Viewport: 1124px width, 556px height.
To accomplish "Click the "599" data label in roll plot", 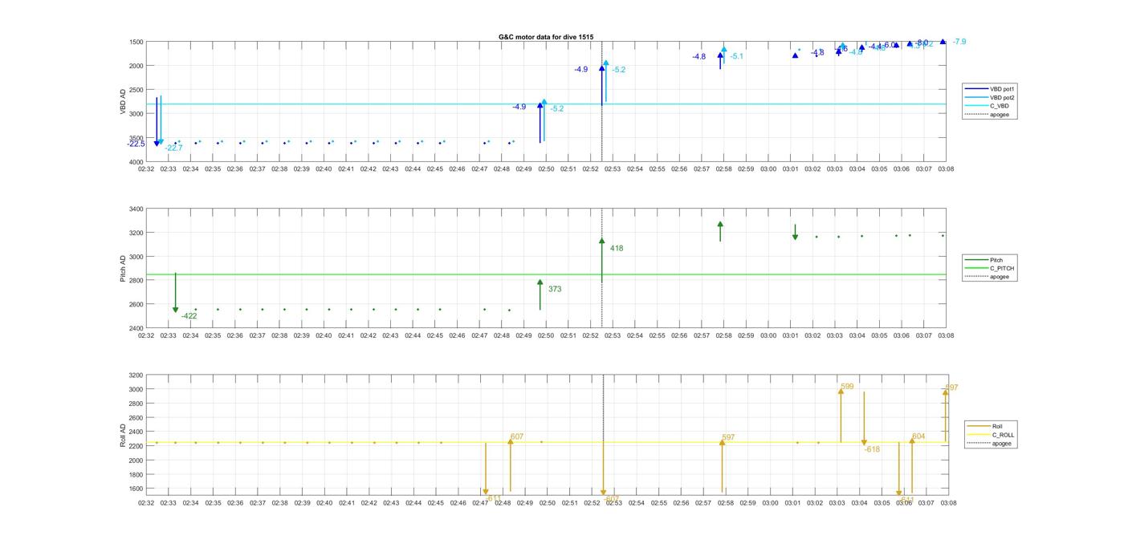I will [x=847, y=387].
